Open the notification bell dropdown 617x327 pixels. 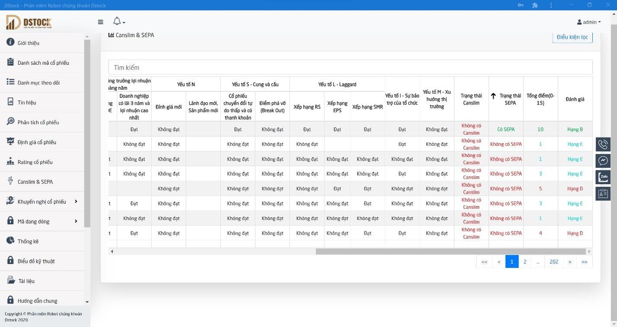[x=118, y=22]
